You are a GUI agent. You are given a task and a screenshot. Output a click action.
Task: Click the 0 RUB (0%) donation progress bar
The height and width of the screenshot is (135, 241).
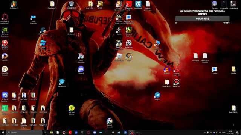[x=203, y=18]
